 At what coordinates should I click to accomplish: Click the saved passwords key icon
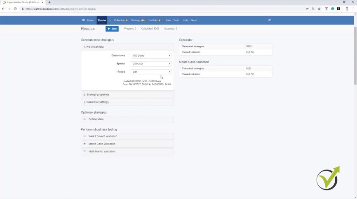308,9
